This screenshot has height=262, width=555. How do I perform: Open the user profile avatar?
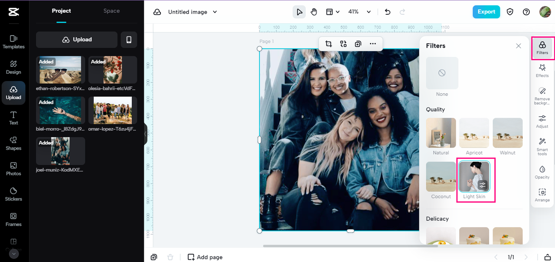(x=545, y=12)
